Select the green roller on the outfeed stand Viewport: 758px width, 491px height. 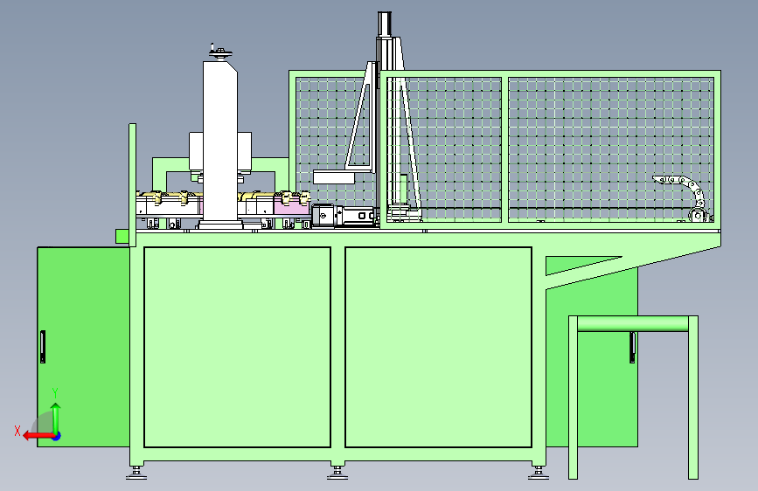pyautogui.click(x=633, y=324)
